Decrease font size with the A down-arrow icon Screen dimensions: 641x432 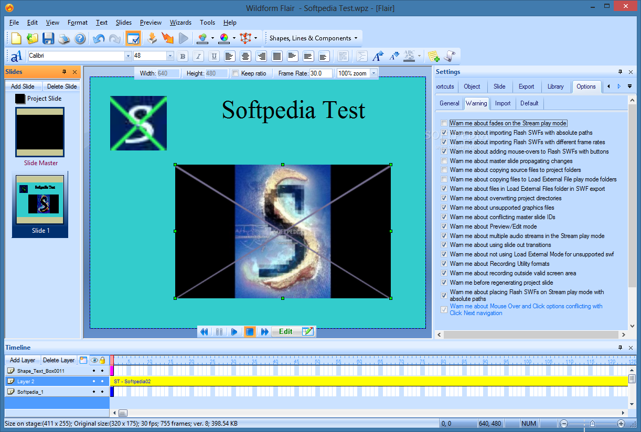tap(393, 56)
